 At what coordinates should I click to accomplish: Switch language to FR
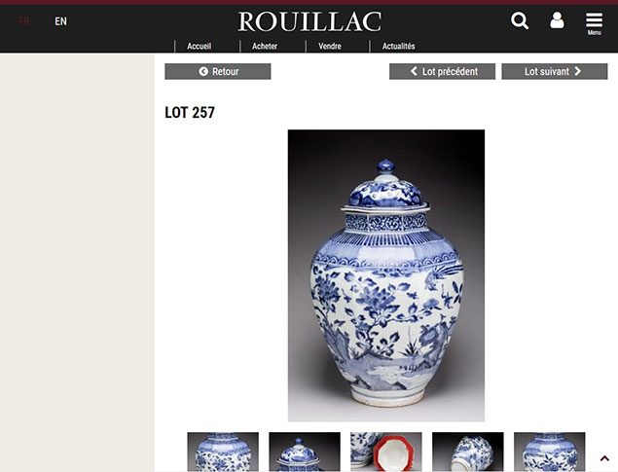tap(24, 21)
